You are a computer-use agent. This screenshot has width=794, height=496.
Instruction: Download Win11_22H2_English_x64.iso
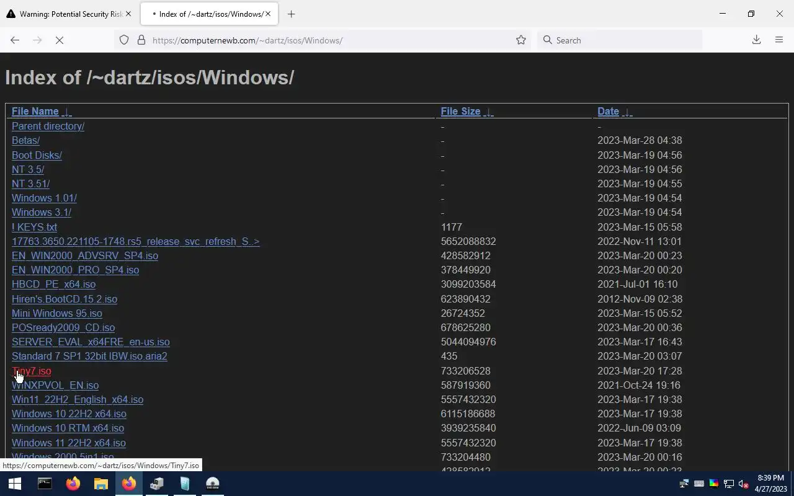click(78, 399)
